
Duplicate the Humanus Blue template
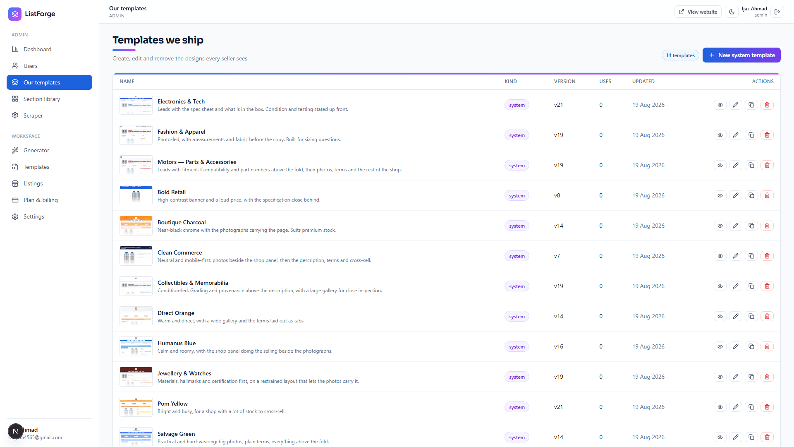tap(751, 346)
